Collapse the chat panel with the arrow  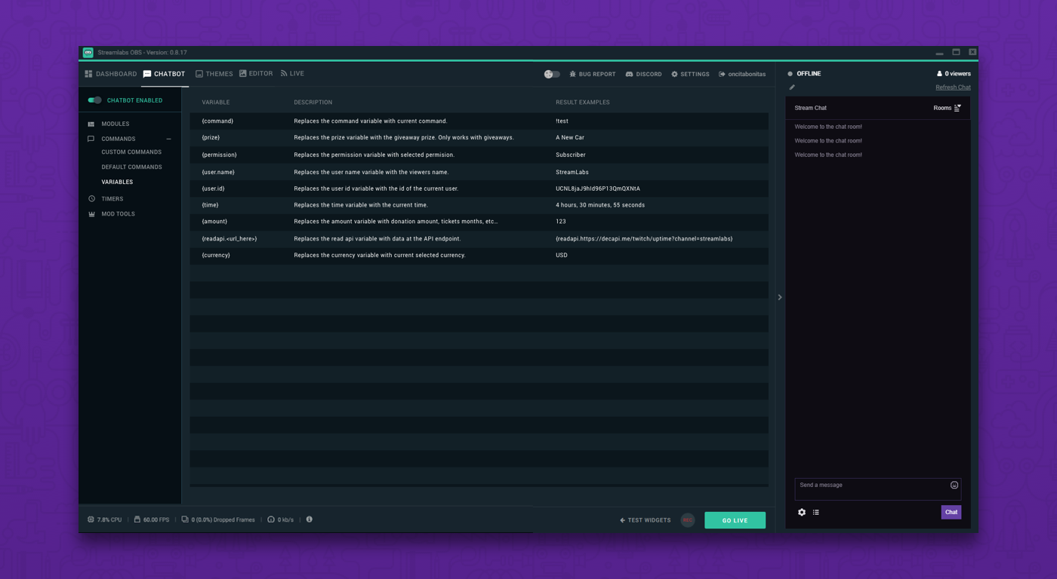click(780, 297)
